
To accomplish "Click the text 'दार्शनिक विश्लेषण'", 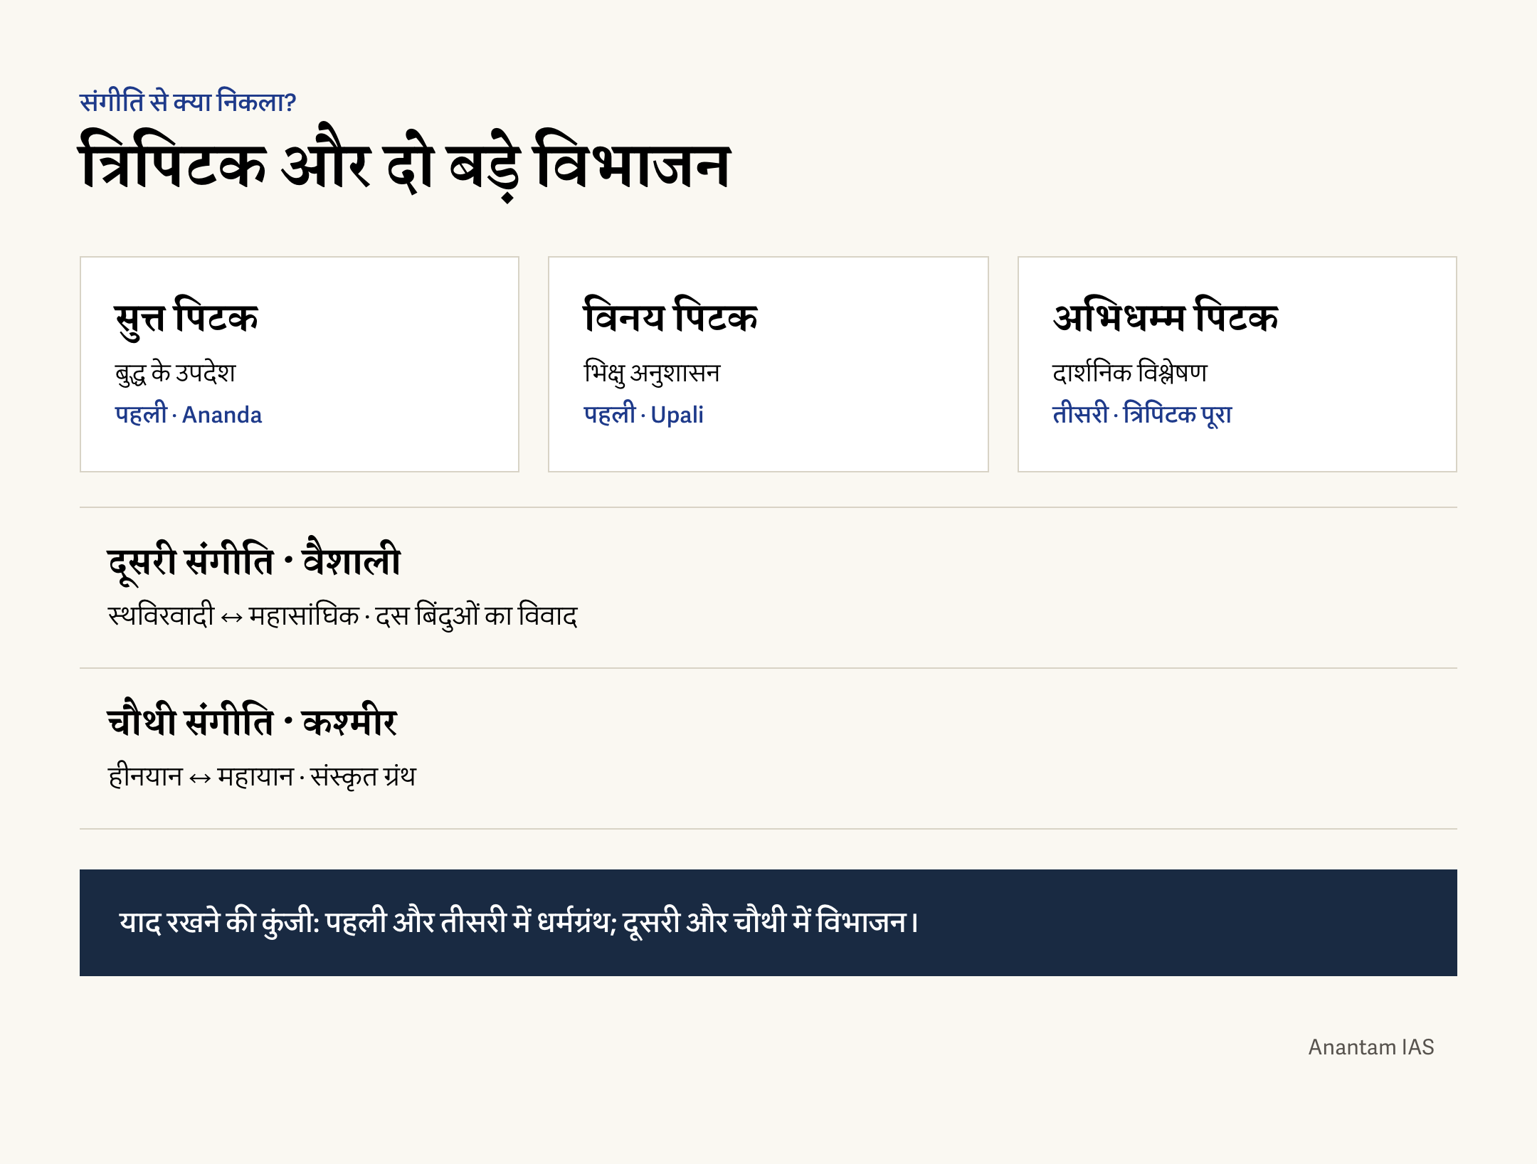I will pos(1130,373).
